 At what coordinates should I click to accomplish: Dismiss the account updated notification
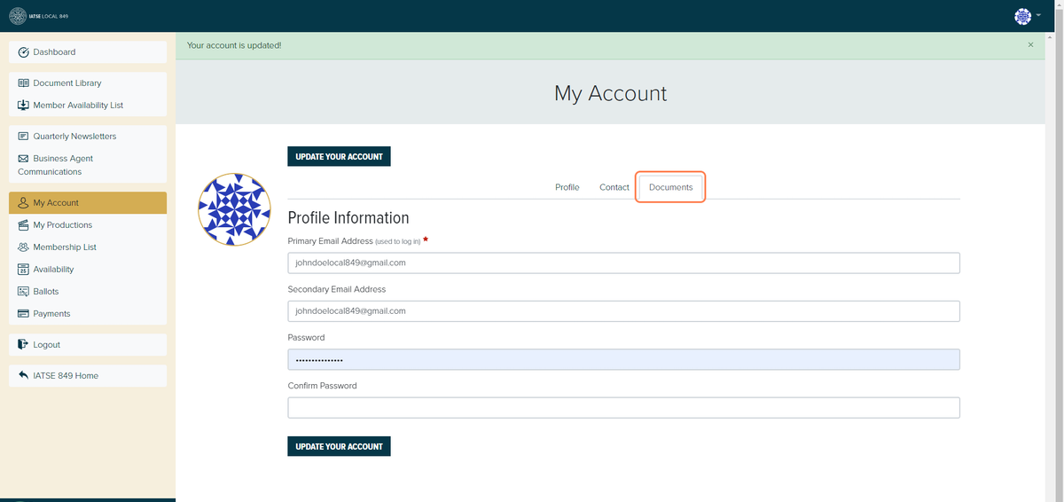coord(1030,44)
